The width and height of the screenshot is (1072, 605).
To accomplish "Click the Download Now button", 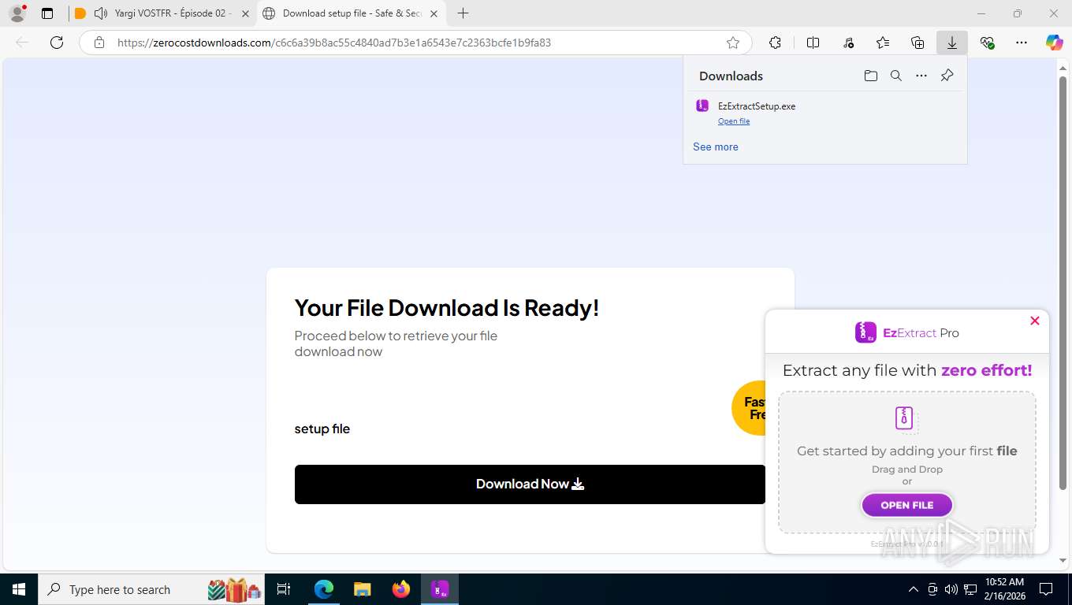I will click(x=530, y=484).
